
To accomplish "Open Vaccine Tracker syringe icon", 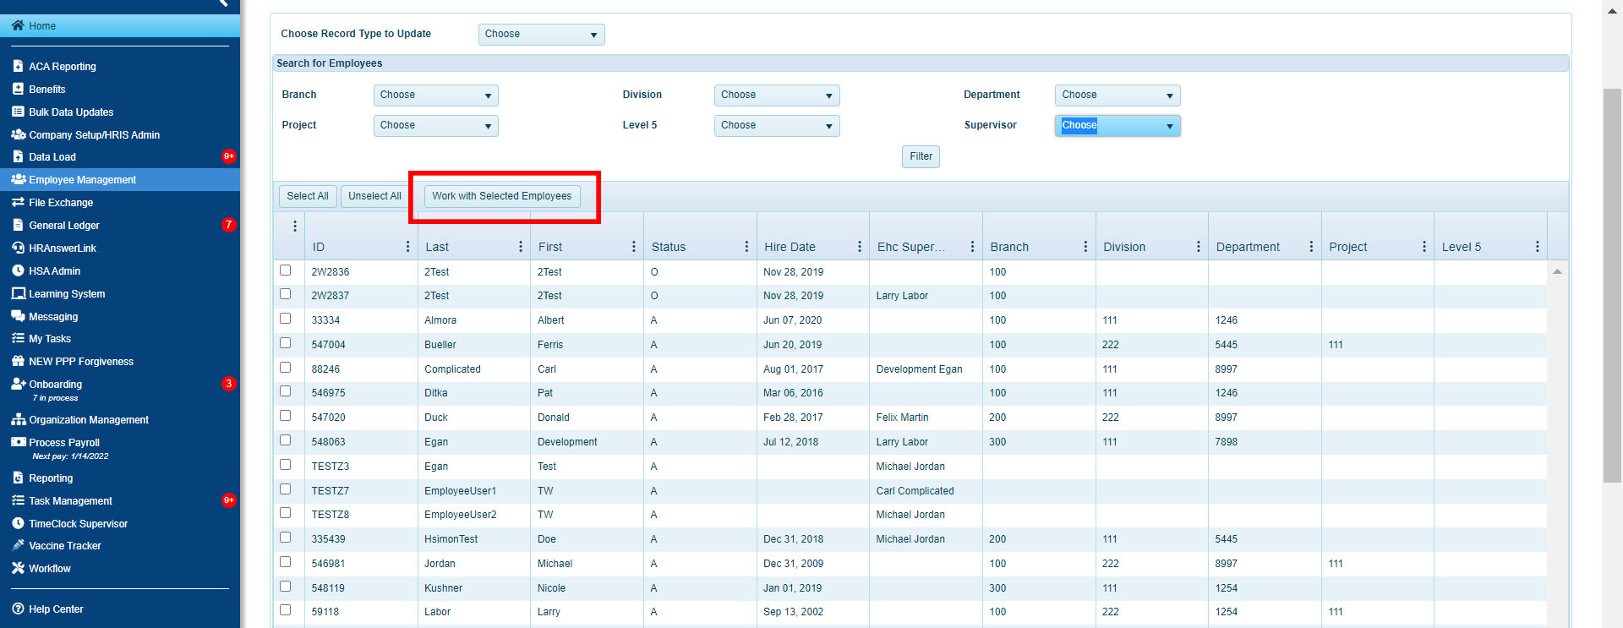I will pyautogui.click(x=18, y=545).
